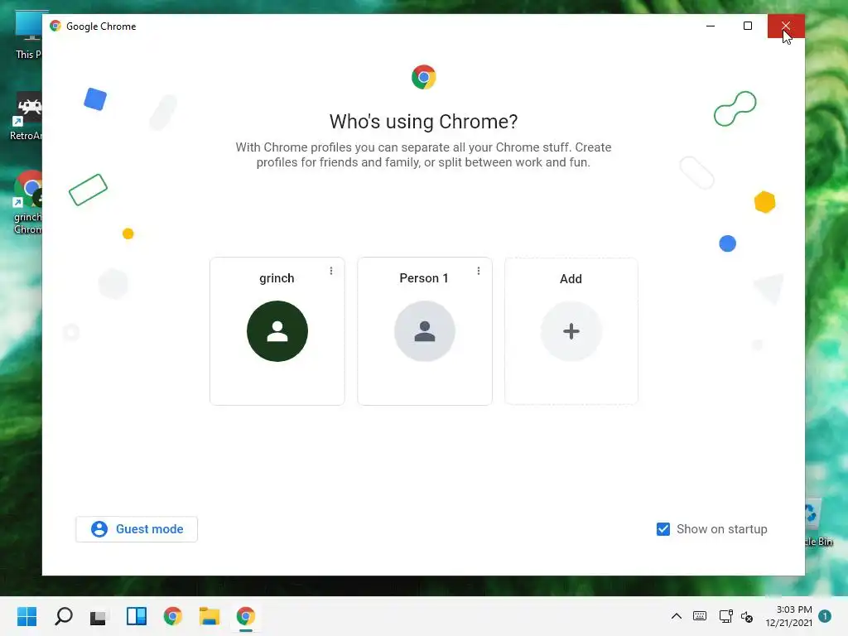
Task: Click the Guest mode person icon
Action: (99, 529)
